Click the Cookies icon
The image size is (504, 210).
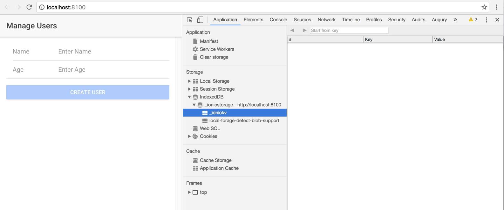pyautogui.click(x=195, y=136)
